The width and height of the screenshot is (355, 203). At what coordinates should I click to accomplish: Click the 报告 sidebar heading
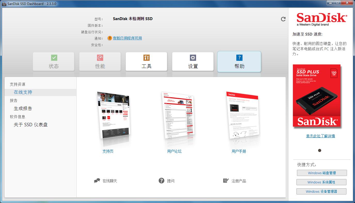pos(14,100)
